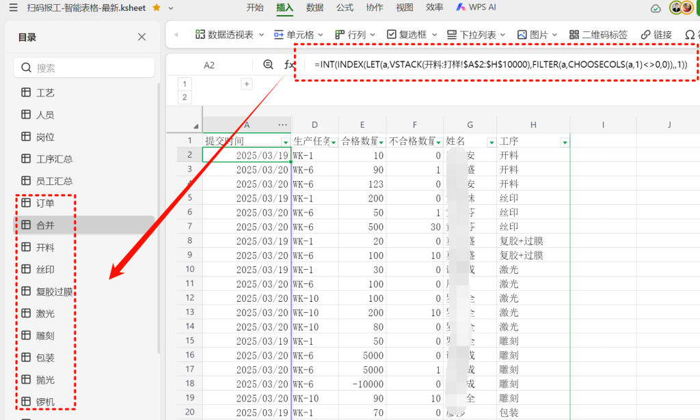Close the 目录 sidebar panel
The height and width of the screenshot is (420, 700).
point(142,37)
